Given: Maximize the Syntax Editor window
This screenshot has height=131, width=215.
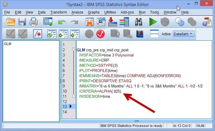Looking at the screenshot, I should point(196,3).
